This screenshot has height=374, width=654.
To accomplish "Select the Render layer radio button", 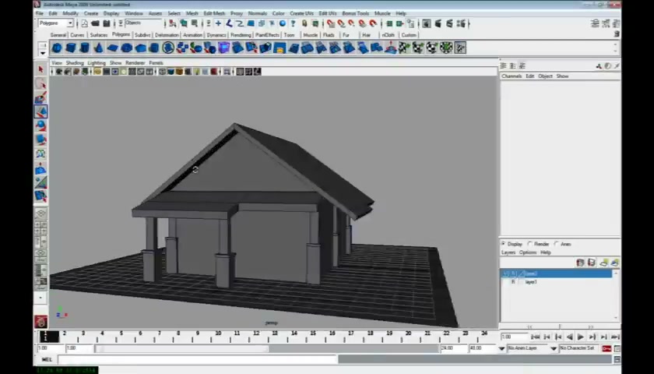I will pos(530,244).
